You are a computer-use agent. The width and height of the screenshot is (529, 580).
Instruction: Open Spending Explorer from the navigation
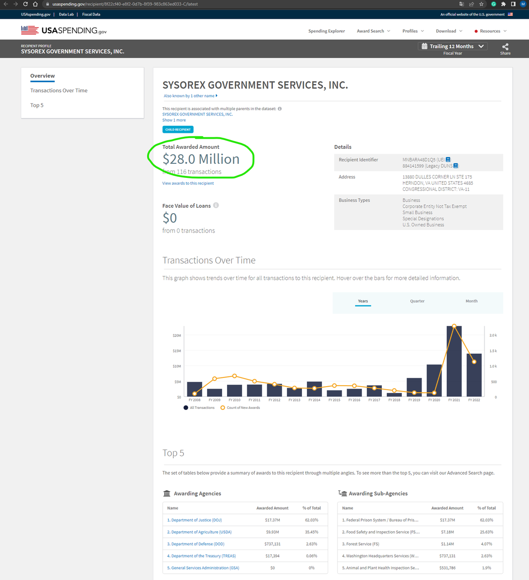[x=327, y=31]
